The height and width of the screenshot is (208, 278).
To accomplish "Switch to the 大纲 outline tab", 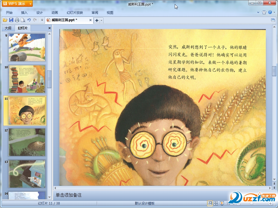I will click(8, 28).
